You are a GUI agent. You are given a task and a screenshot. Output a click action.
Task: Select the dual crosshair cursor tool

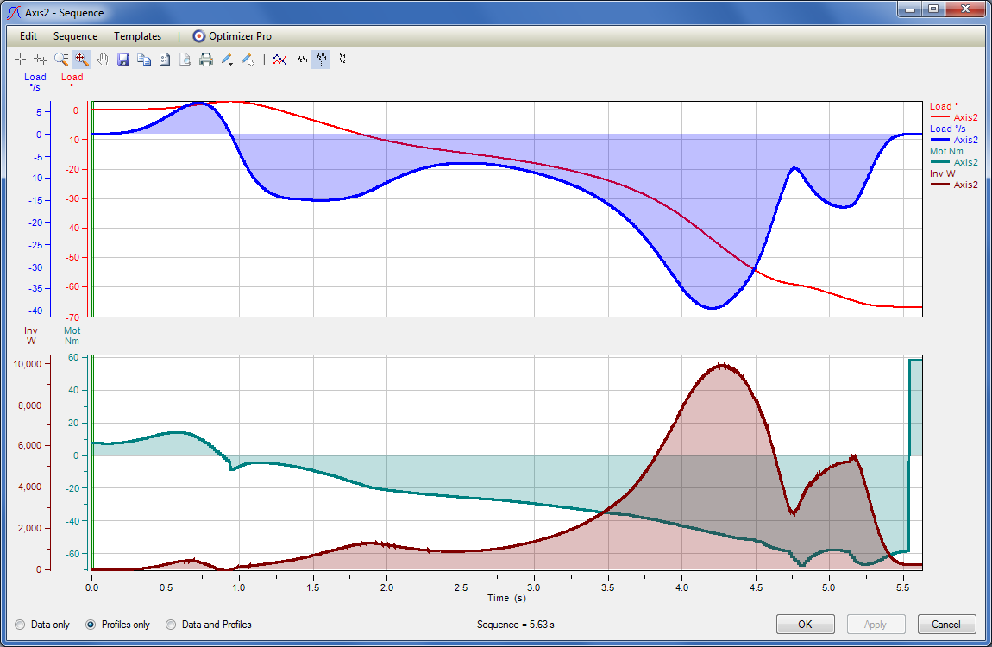click(41, 60)
